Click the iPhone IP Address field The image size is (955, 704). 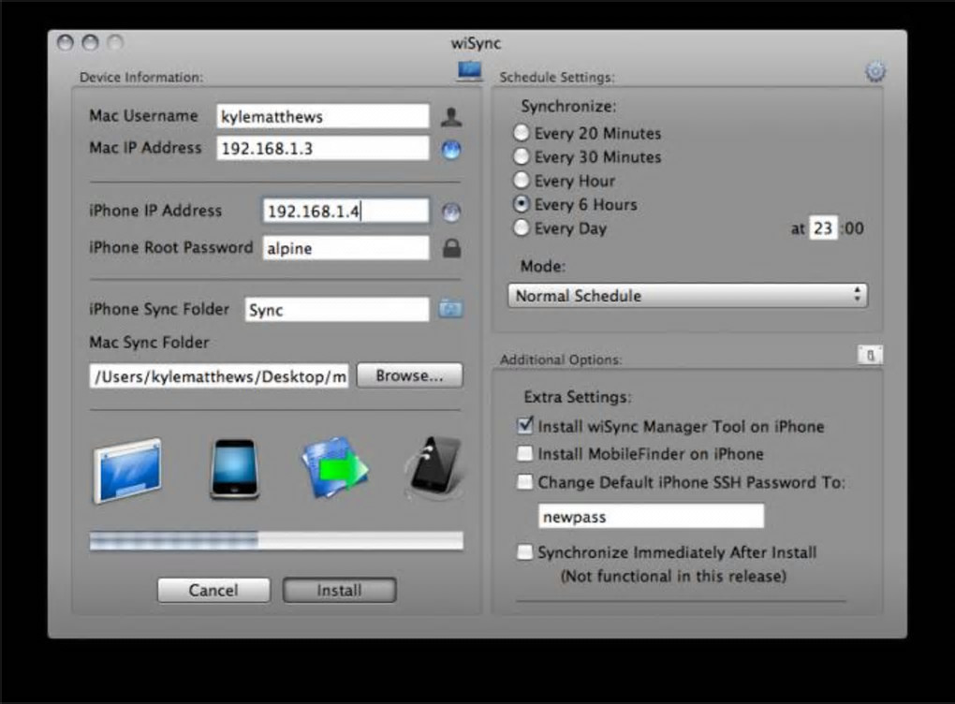click(345, 212)
